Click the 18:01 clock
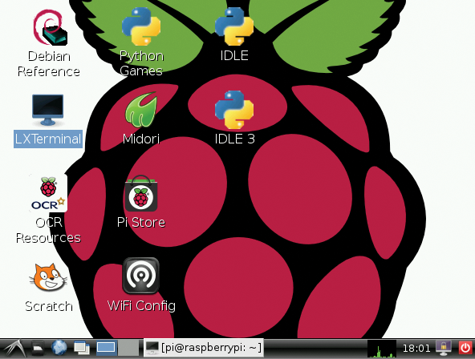The image size is (475, 359). [416, 349]
